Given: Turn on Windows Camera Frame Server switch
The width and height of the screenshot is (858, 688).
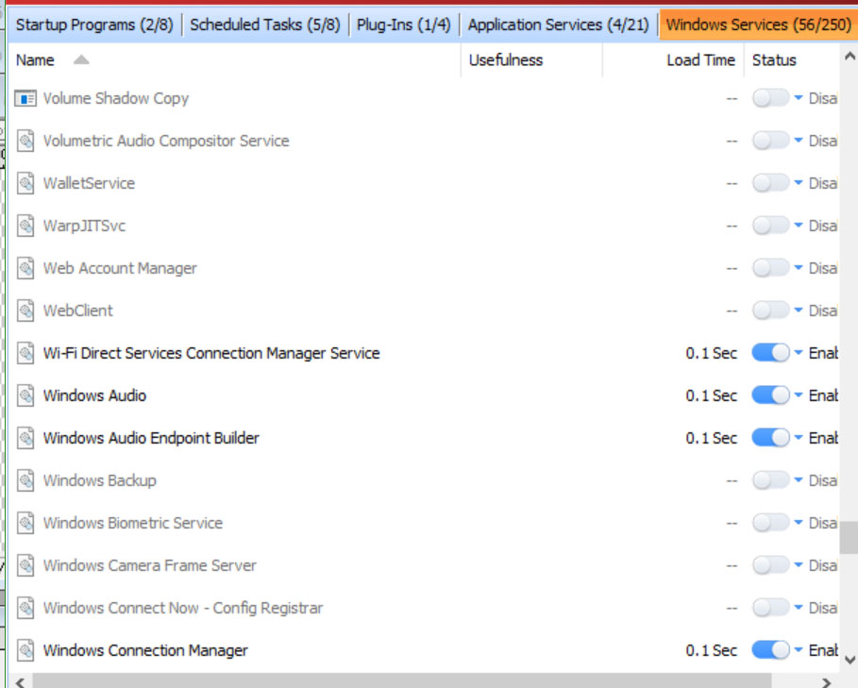Looking at the screenshot, I should 770,565.
